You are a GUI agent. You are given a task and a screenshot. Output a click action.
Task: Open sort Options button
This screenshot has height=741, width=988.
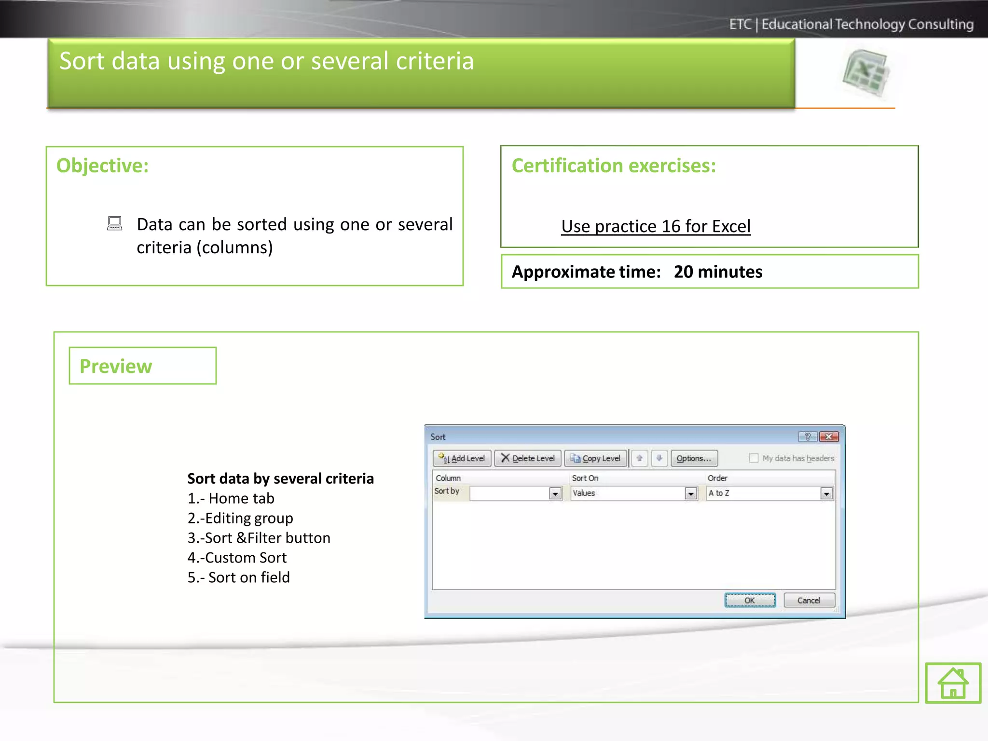click(x=694, y=458)
